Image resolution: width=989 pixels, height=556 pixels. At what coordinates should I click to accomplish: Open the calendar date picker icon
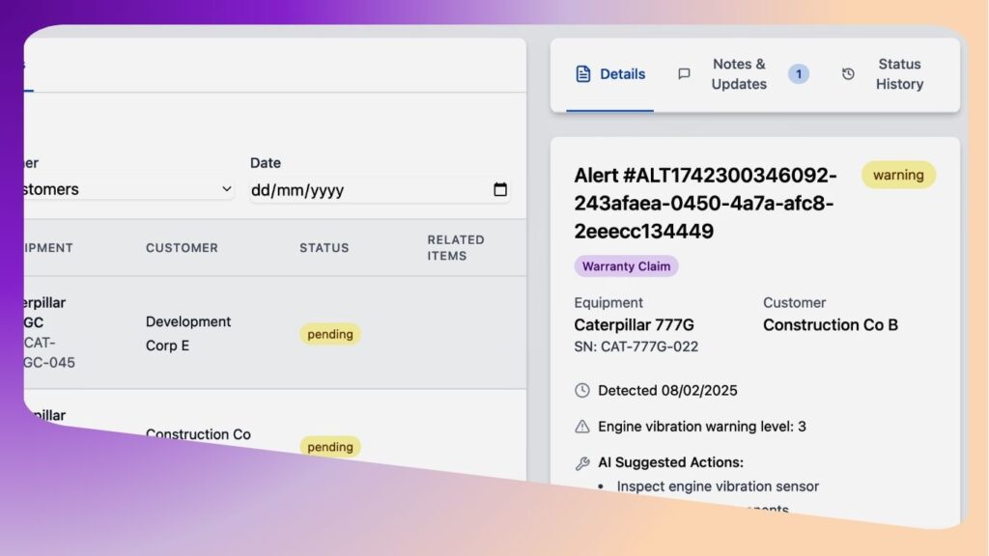pos(500,189)
